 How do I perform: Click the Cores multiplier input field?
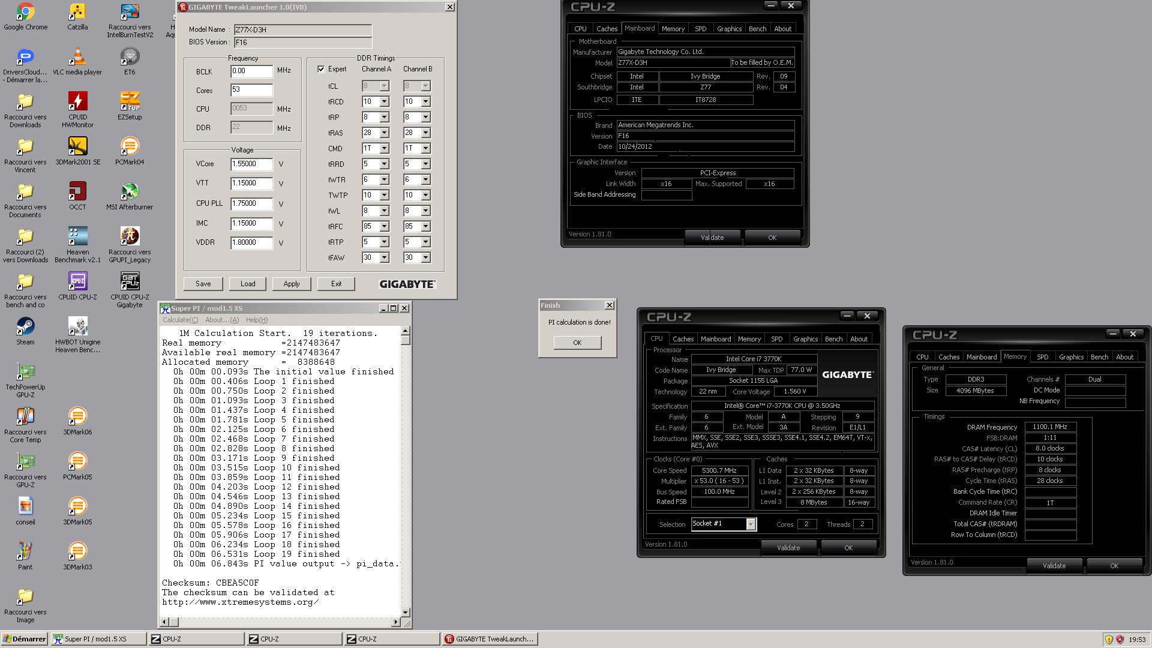click(251, 90)
